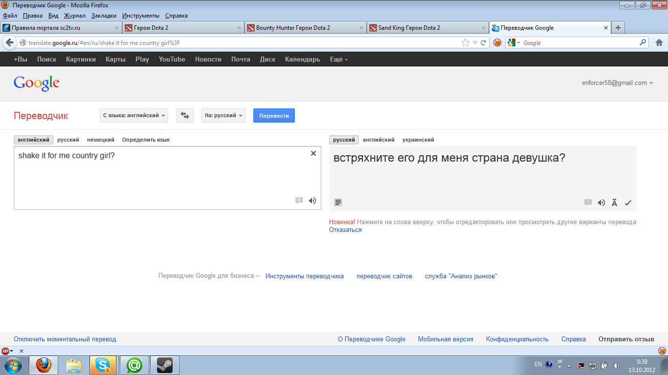Expand the "Ещё" menu in the Google bar
This screenshot has height=375, width=668.
coord(339,60)
